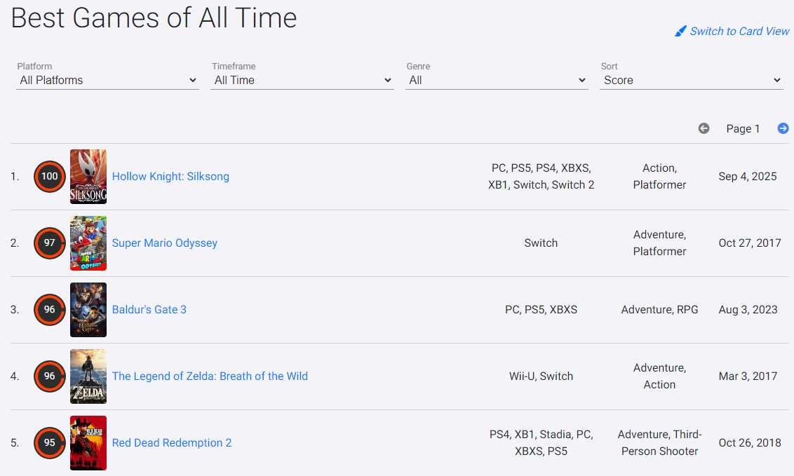Click the Red Dead Redemption 2 cover art

pos(88,443)
